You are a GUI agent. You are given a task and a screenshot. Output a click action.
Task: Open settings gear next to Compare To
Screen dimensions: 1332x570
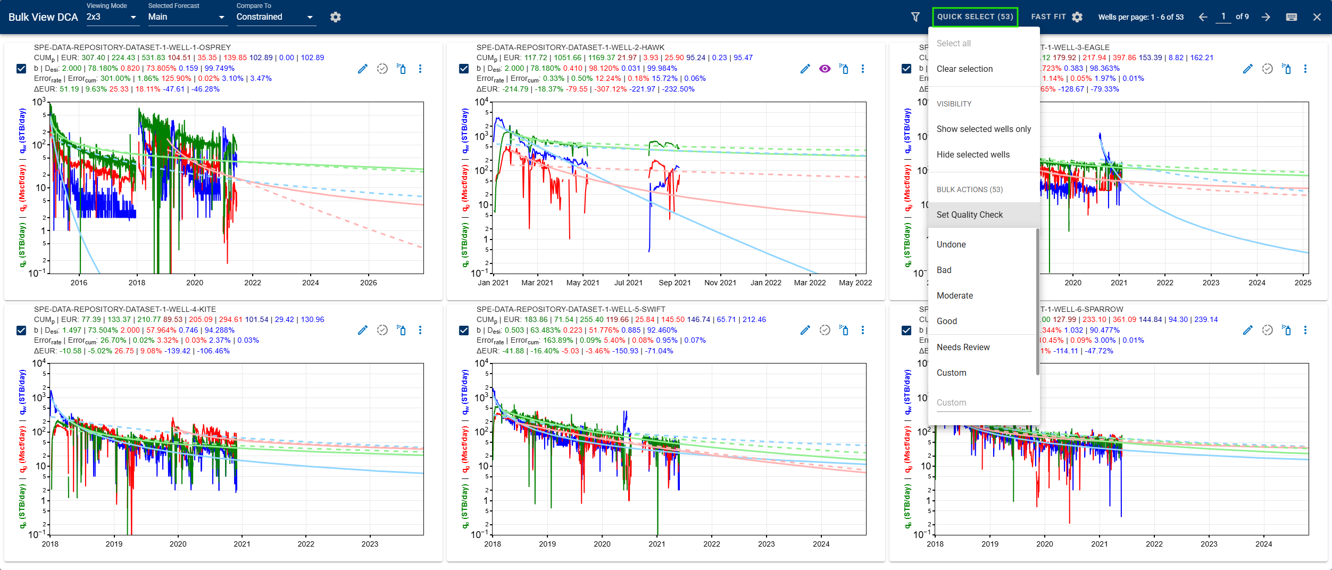[x=336, y=16]
